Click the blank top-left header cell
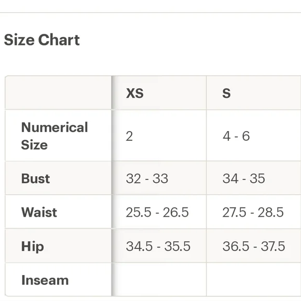Viewport: 301px width, 301px height. click(58, 93)
